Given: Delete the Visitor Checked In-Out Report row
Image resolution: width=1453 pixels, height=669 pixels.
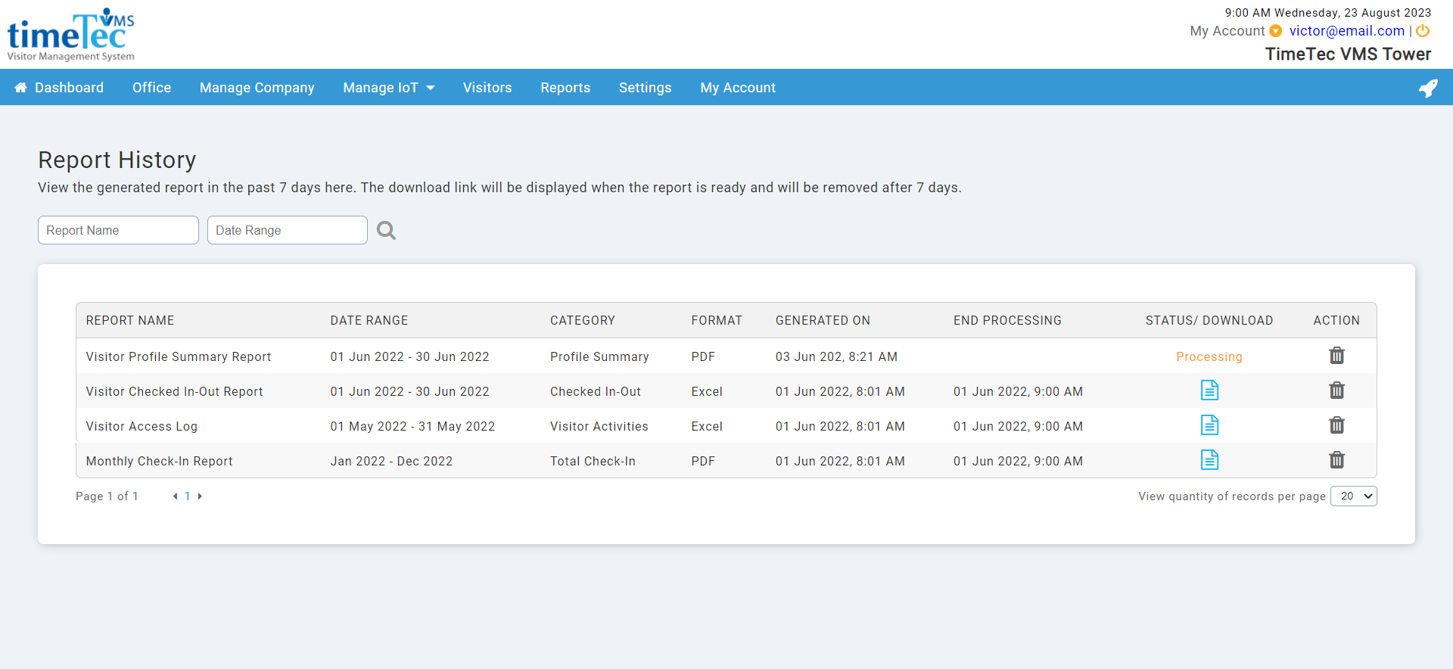Looking at the screenshot, I should tap(1336, 391).
